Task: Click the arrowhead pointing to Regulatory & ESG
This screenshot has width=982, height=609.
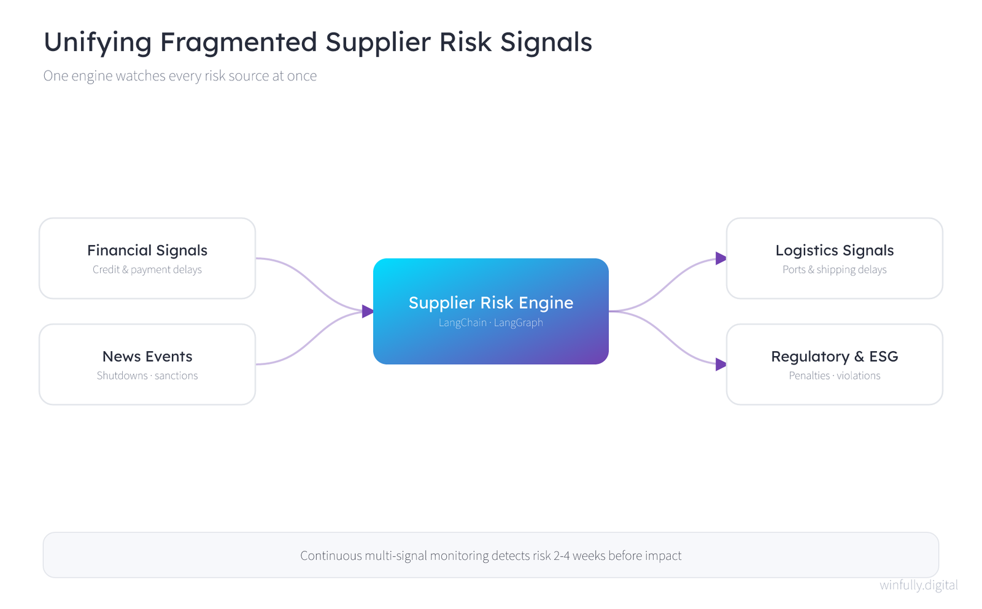Action: click(721, 365)
